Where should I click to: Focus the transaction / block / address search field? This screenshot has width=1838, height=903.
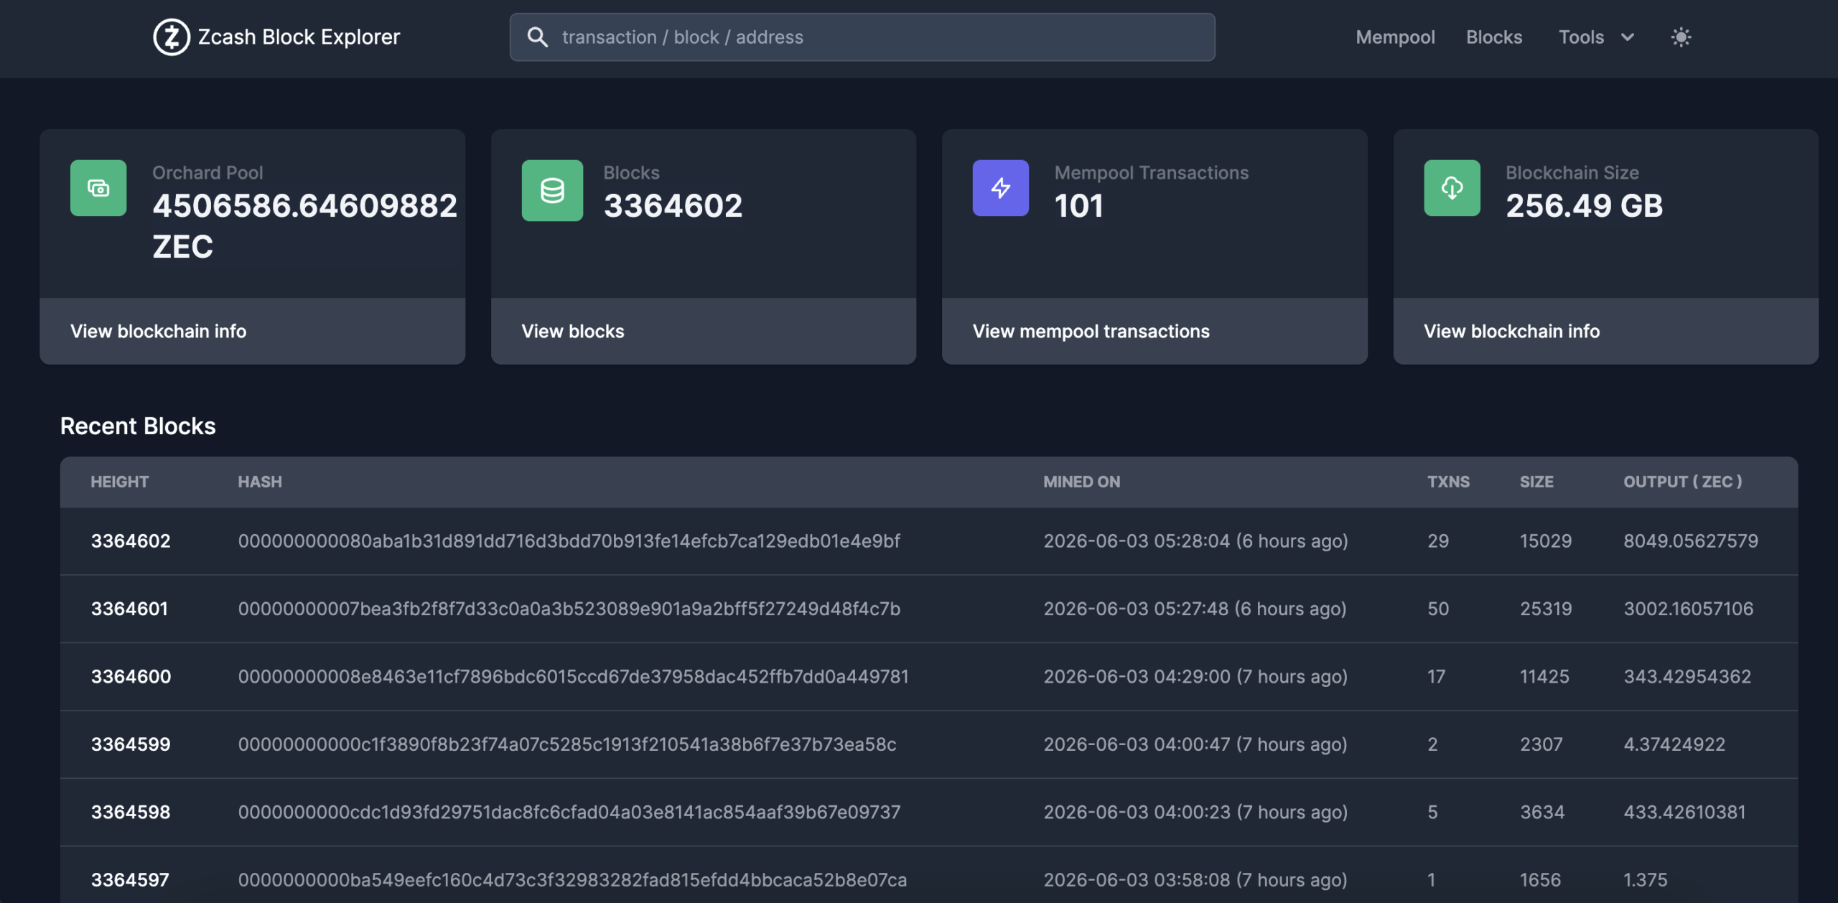[x=862, y=37]
